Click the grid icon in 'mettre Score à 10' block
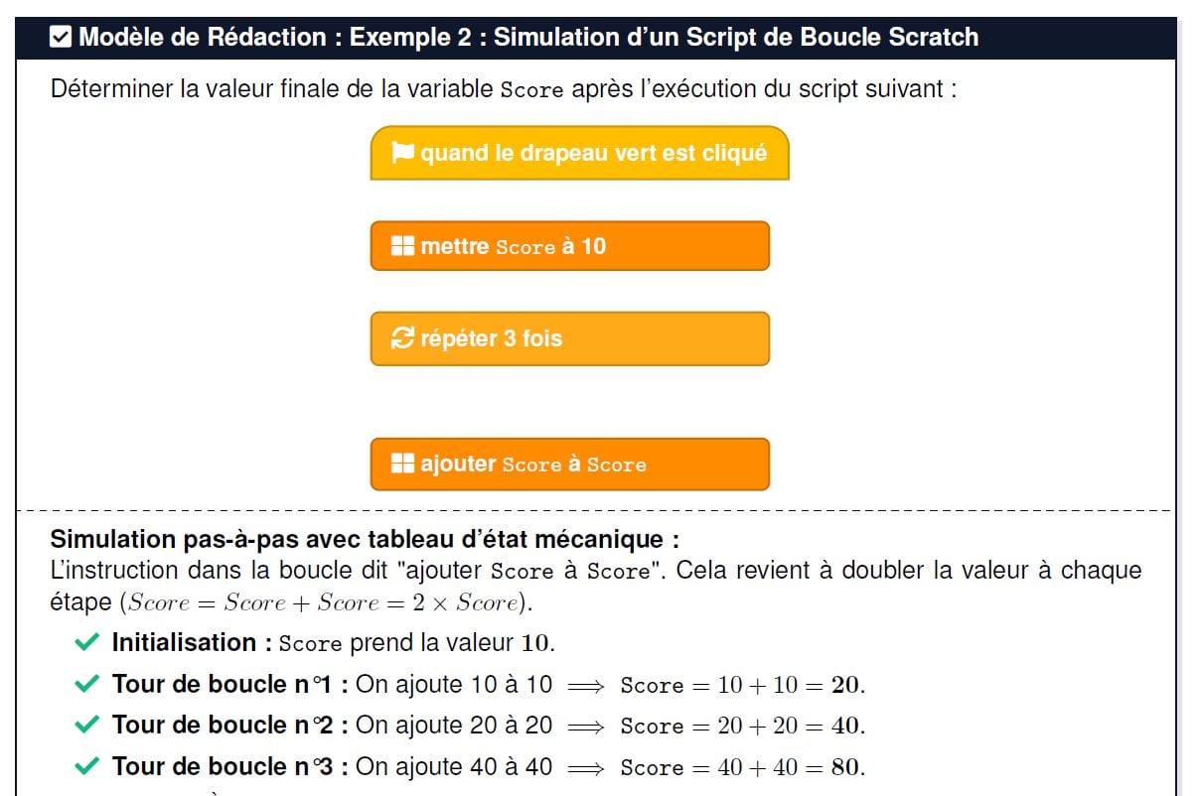Viewport: 1200px width, 796px height. (402, 246)
